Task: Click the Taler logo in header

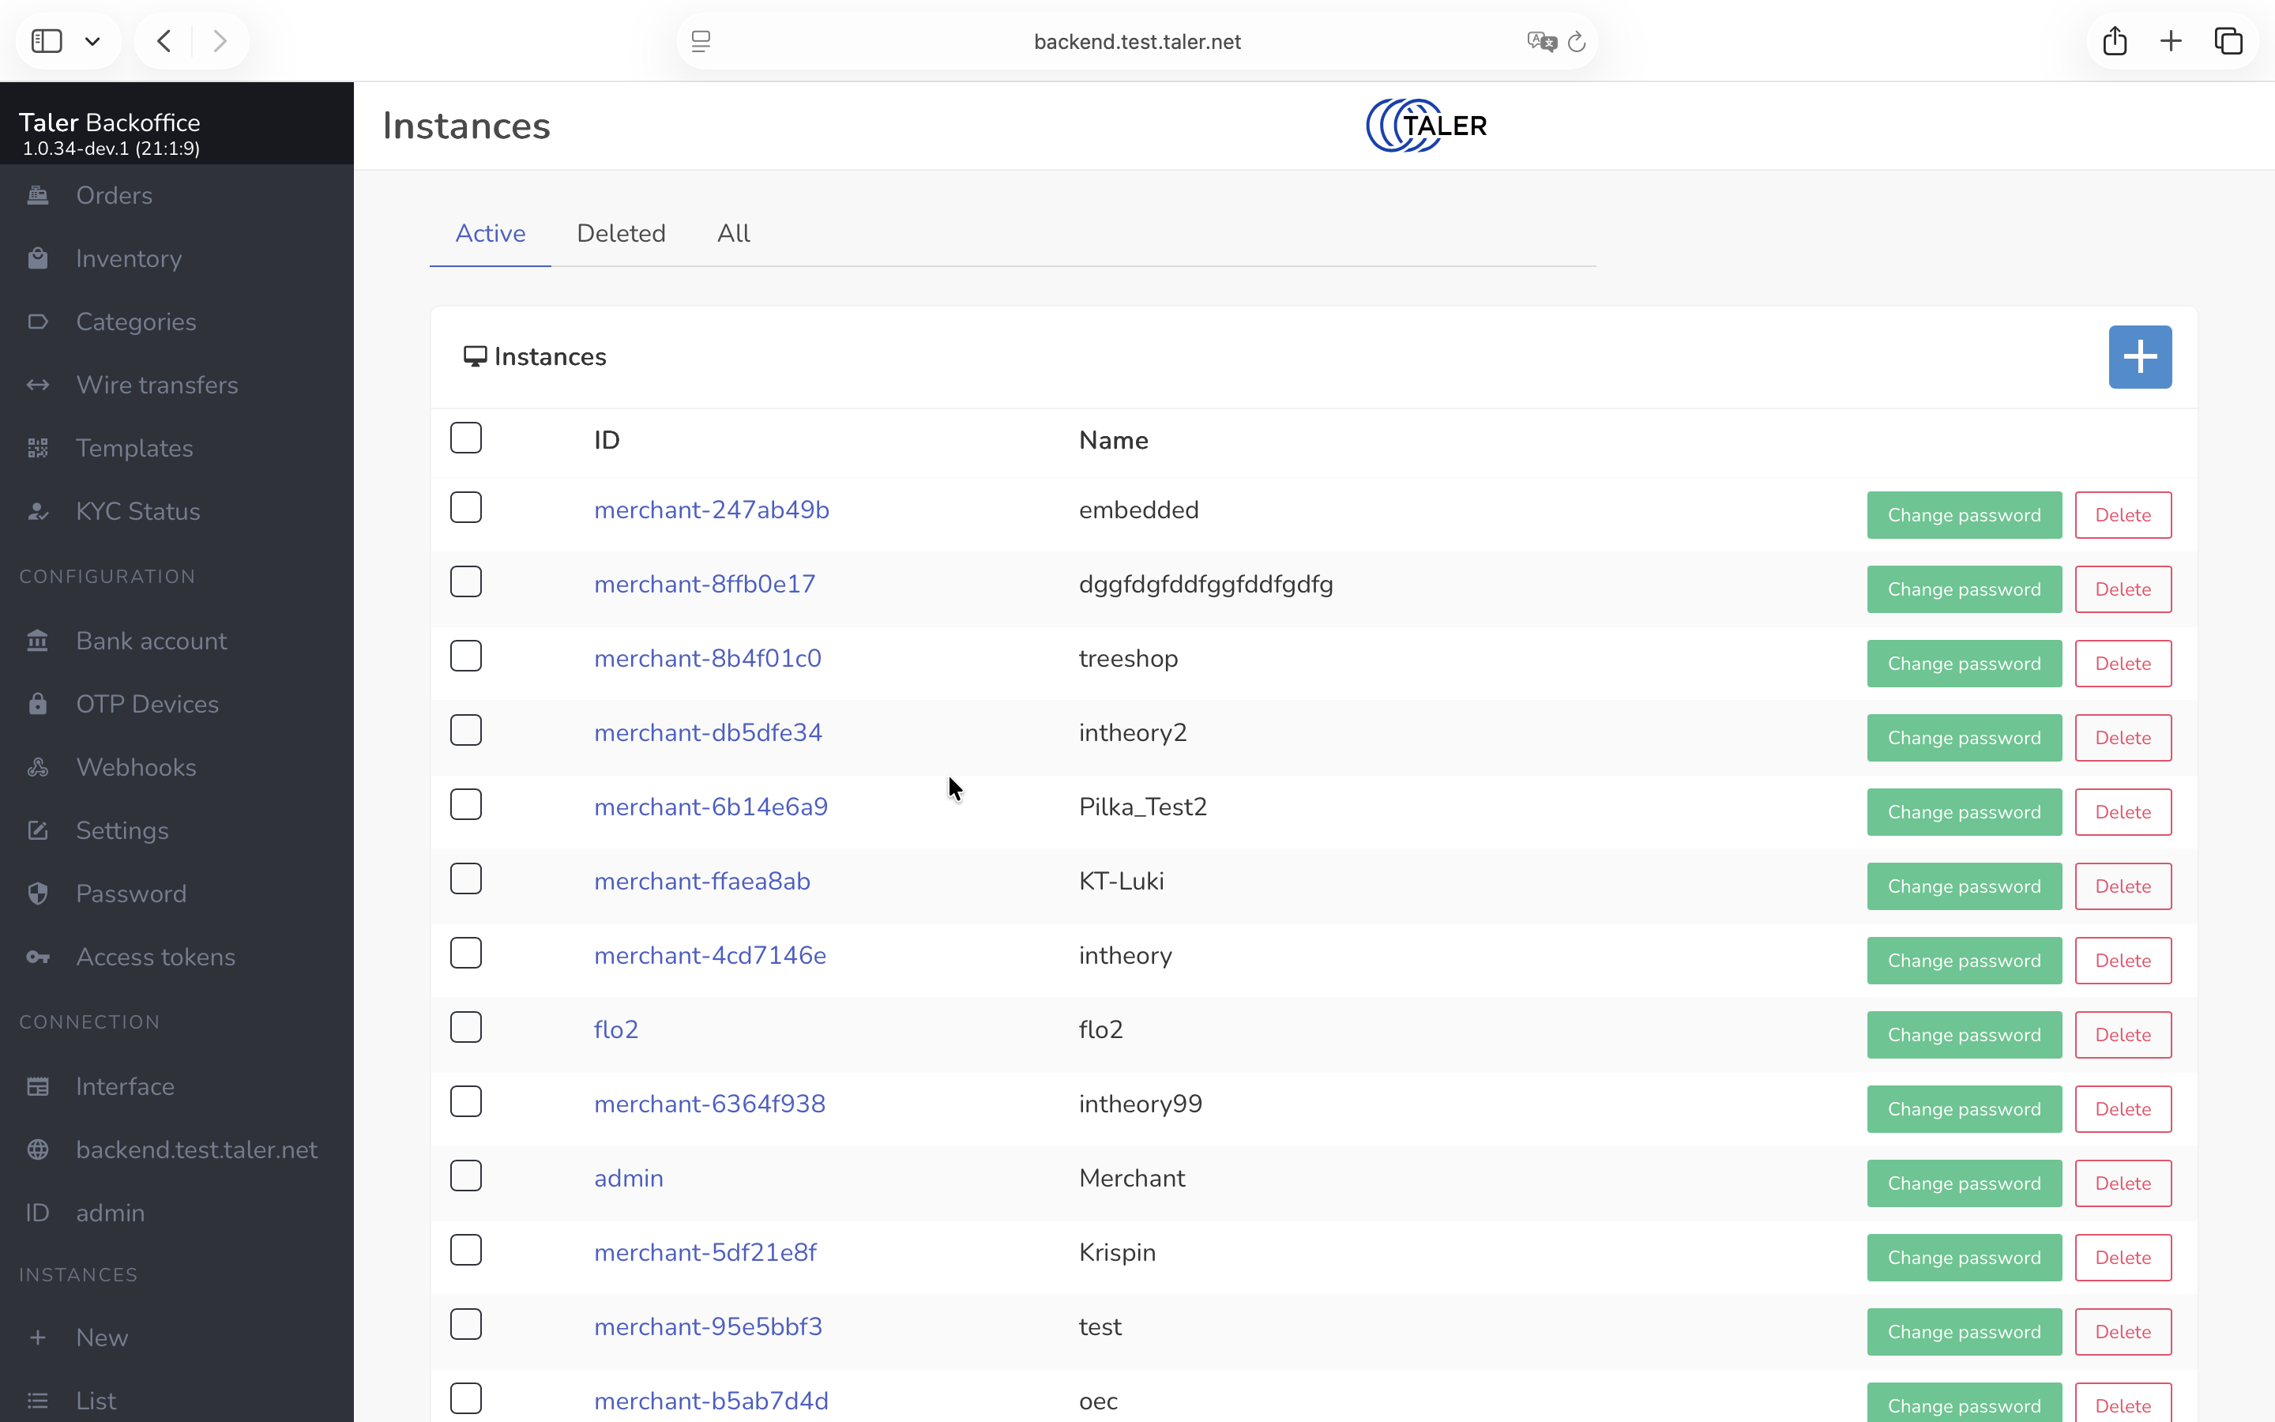Action: 1425,125
